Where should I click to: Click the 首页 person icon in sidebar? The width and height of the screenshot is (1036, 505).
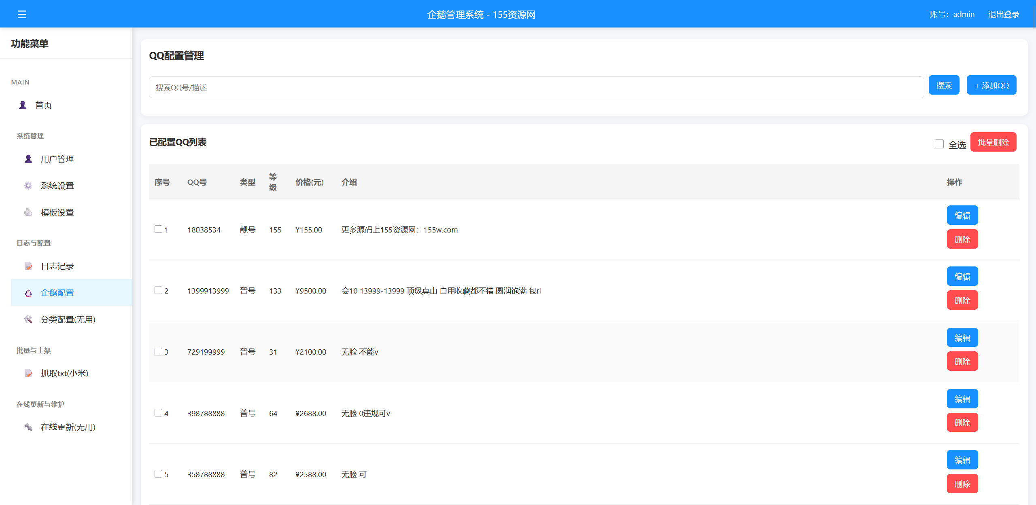tap(22, 105)
